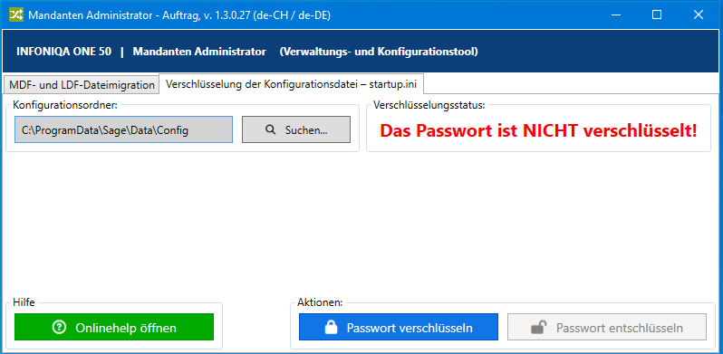Open Onlinehelp öffnen green button
This screenshot has height=354, width=723.
(114, 327)
